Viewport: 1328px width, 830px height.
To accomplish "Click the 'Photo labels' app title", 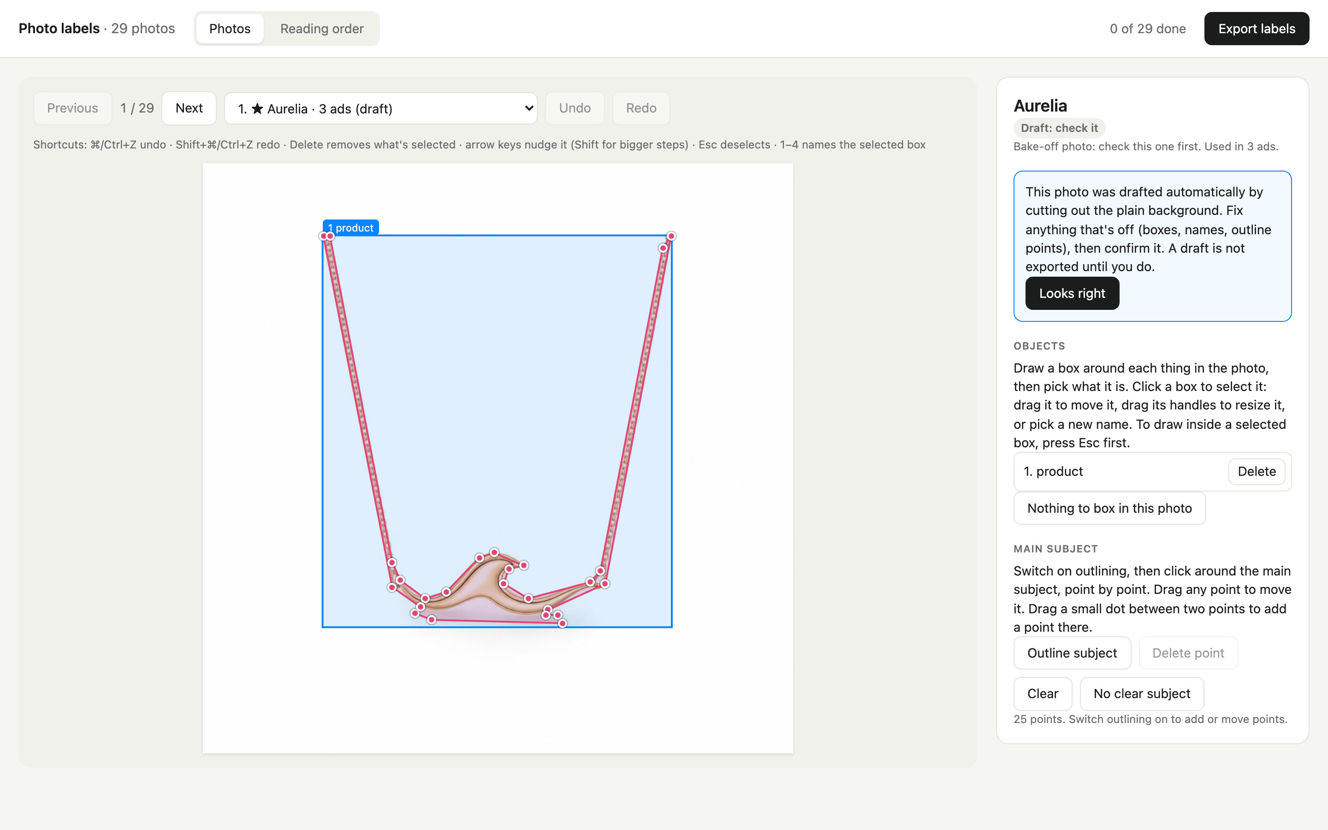I will pyautogui.click(x=59, y=29).
